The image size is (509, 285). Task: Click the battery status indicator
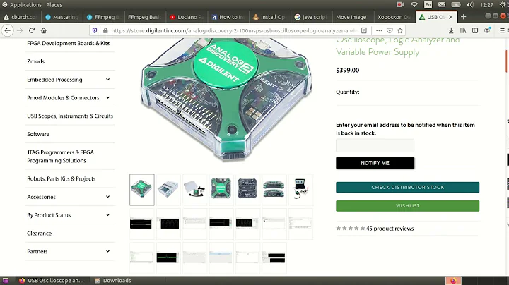tap(456, 4)
